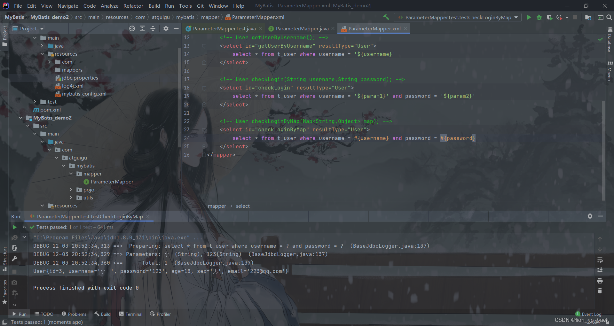
Task: Collapse the mapper package in demo2
Action: coord(71,174)
